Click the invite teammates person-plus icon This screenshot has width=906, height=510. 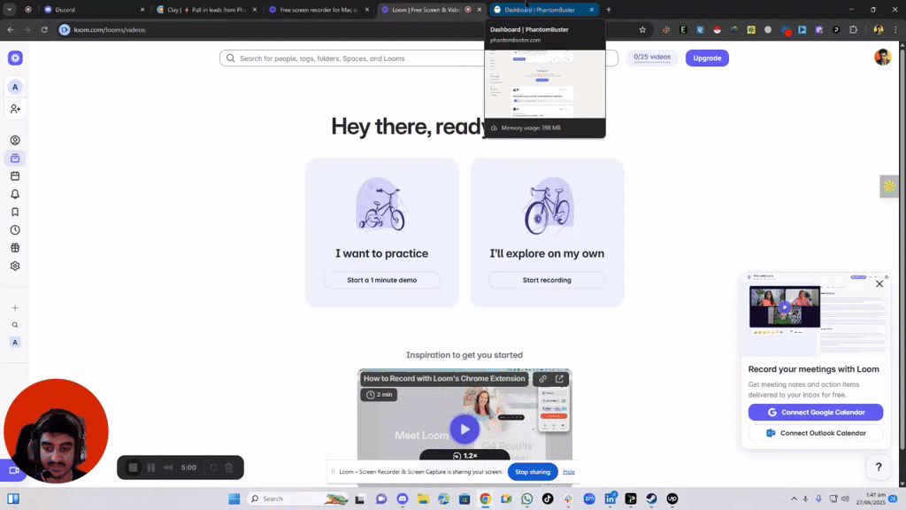point(15,109)
